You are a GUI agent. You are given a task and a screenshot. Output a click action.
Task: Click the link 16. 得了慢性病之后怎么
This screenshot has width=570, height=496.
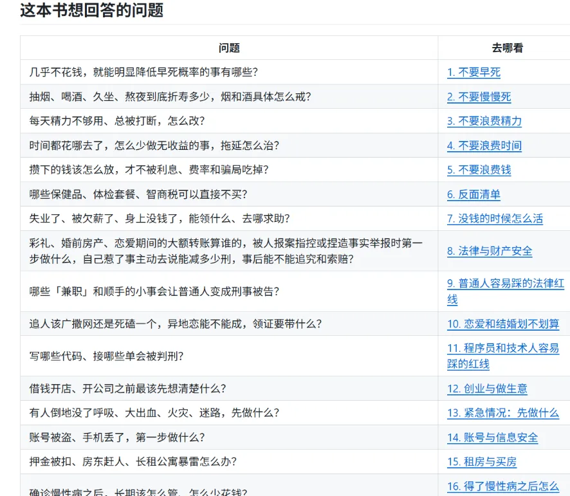tap(503, 486)
